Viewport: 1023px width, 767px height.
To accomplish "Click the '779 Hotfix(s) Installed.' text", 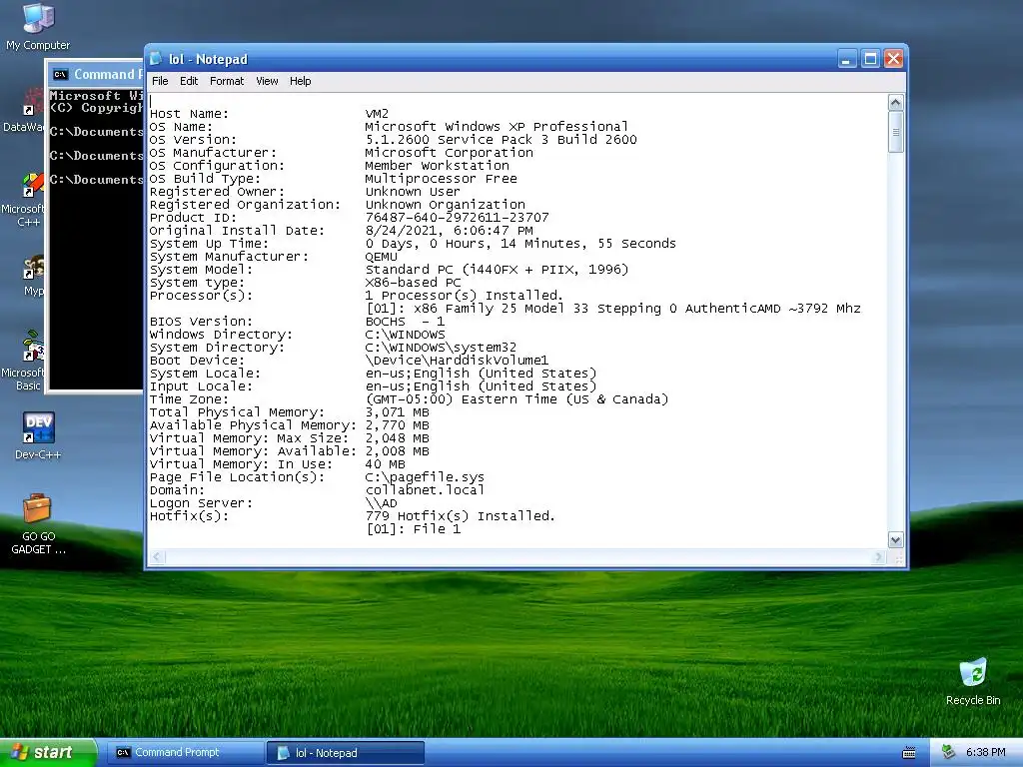I will [x=460, y=516].
